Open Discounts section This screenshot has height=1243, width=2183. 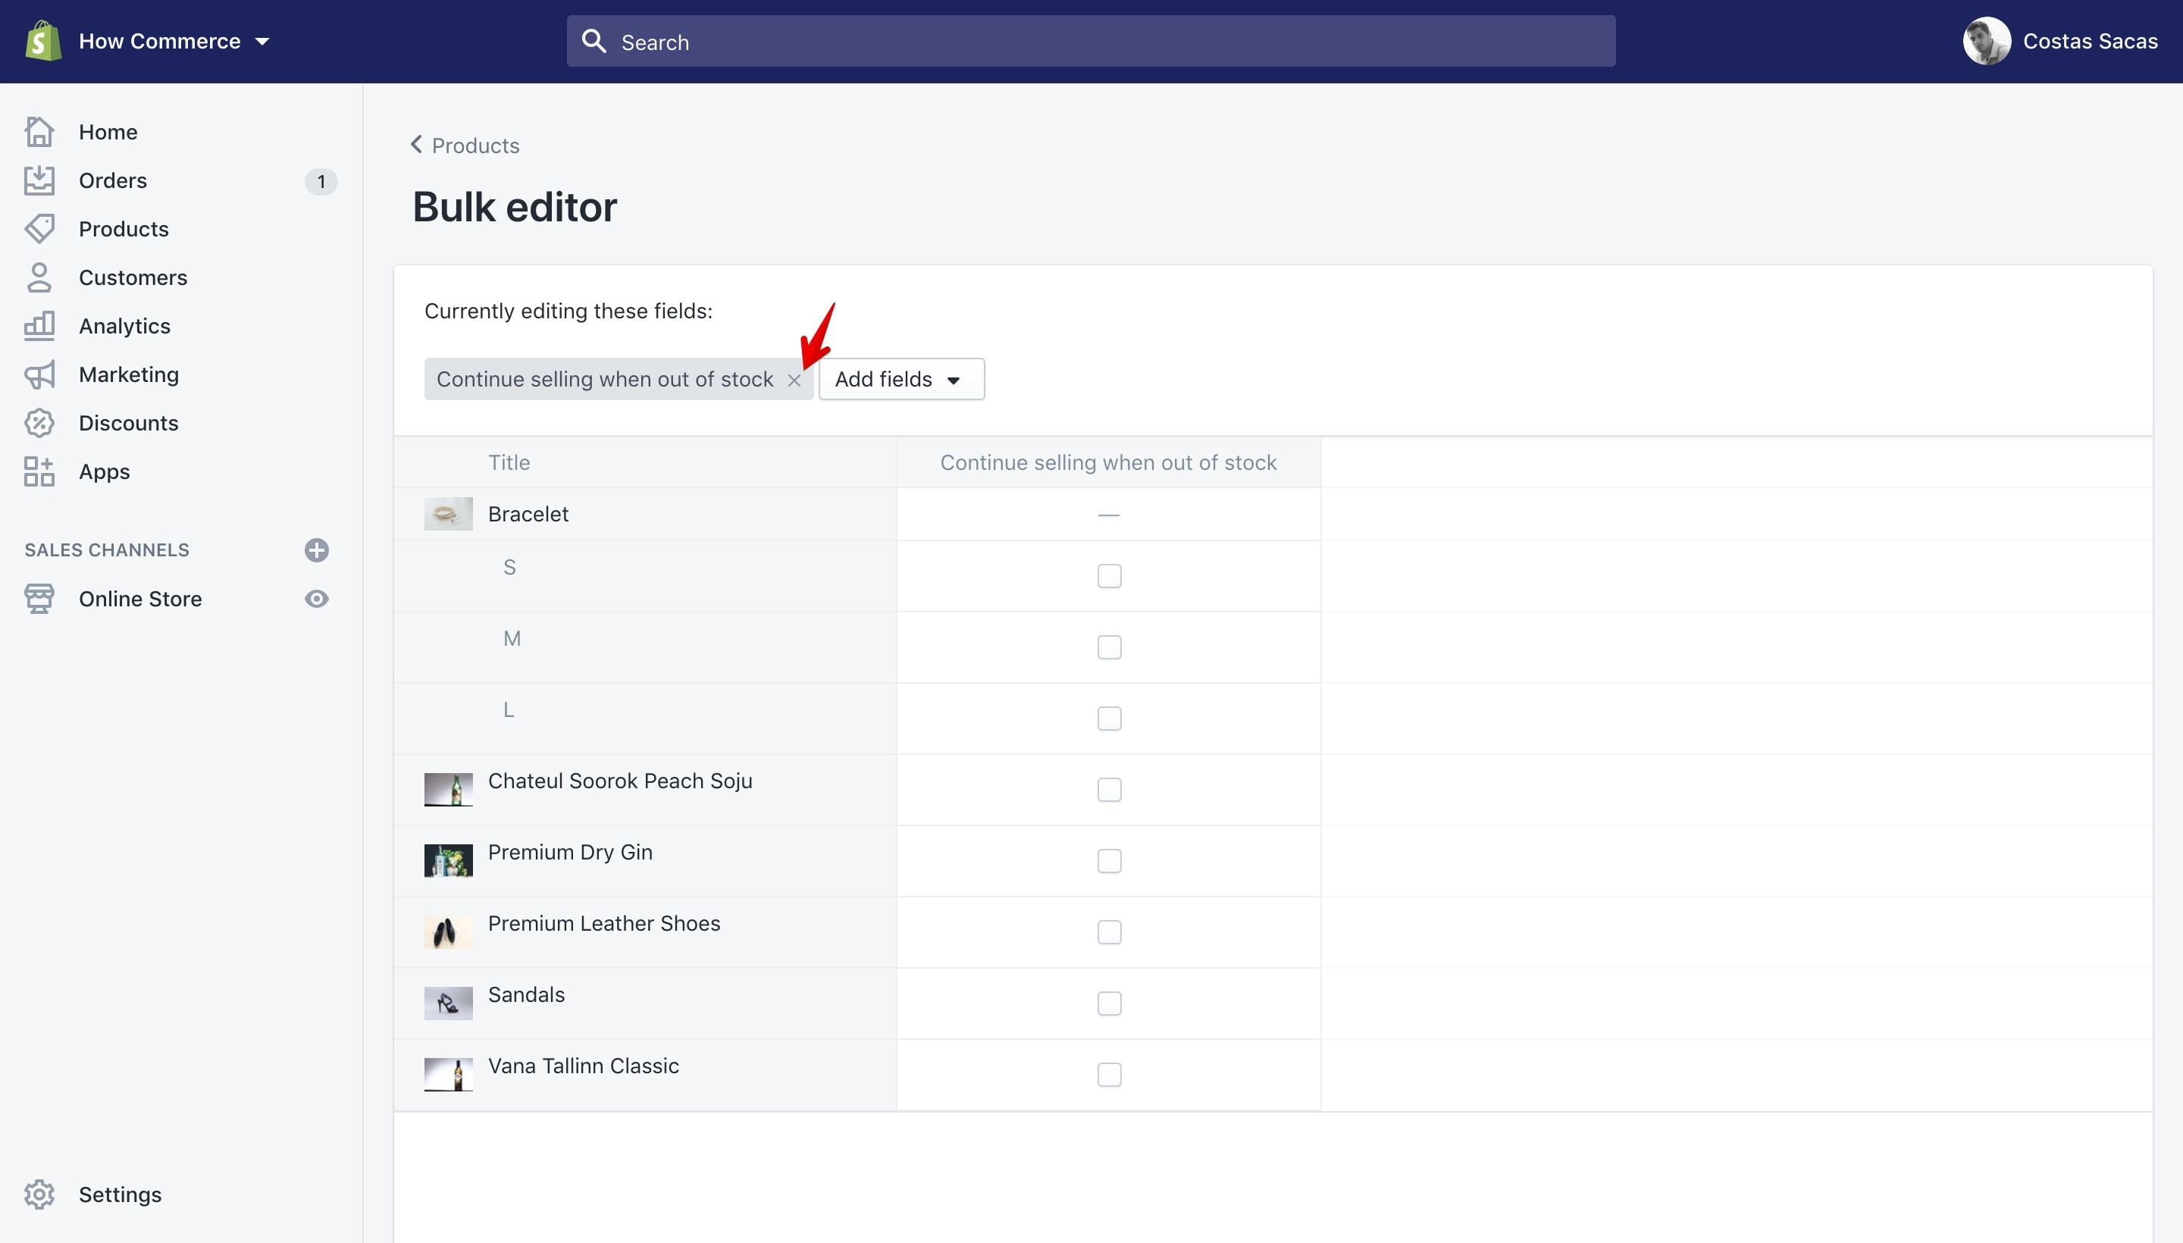pyautogui.click(x=129, y=423)
